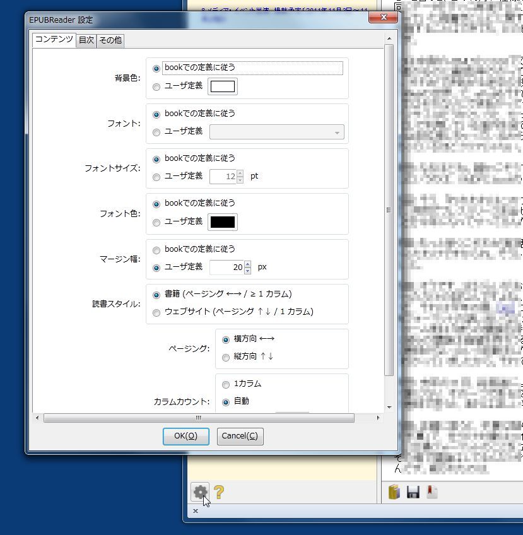This screenshot has height=535, width=523.
Task: Switch to the コンテンツ tab
Action: tap(54, 39)
